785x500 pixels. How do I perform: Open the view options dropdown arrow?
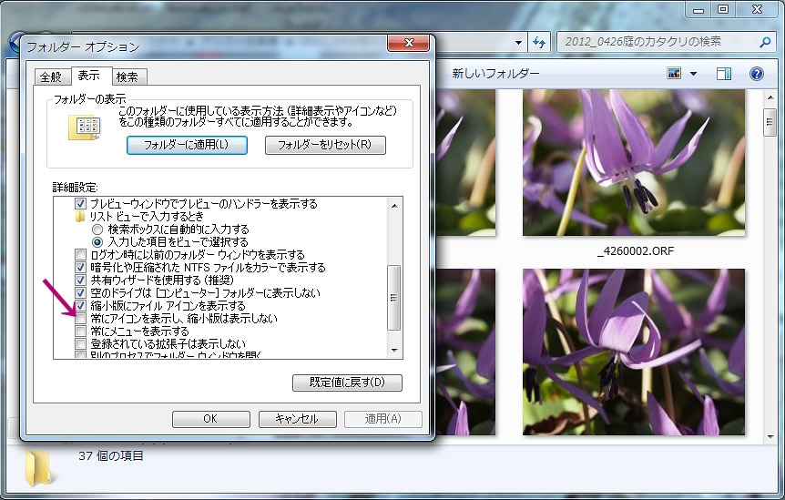[694, 73]
